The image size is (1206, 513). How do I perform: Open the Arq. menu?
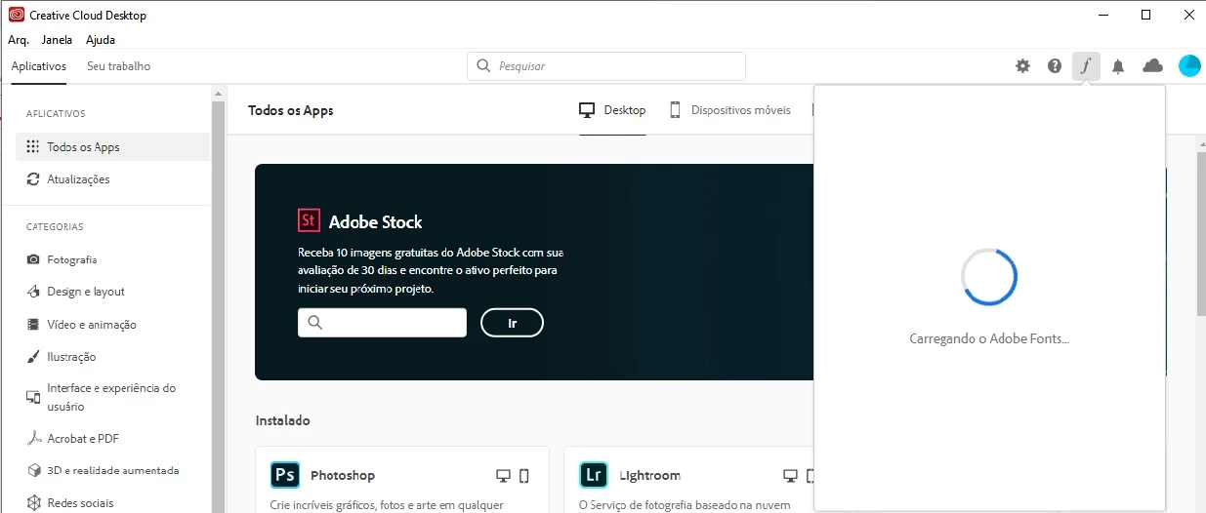tap(19, 40)
